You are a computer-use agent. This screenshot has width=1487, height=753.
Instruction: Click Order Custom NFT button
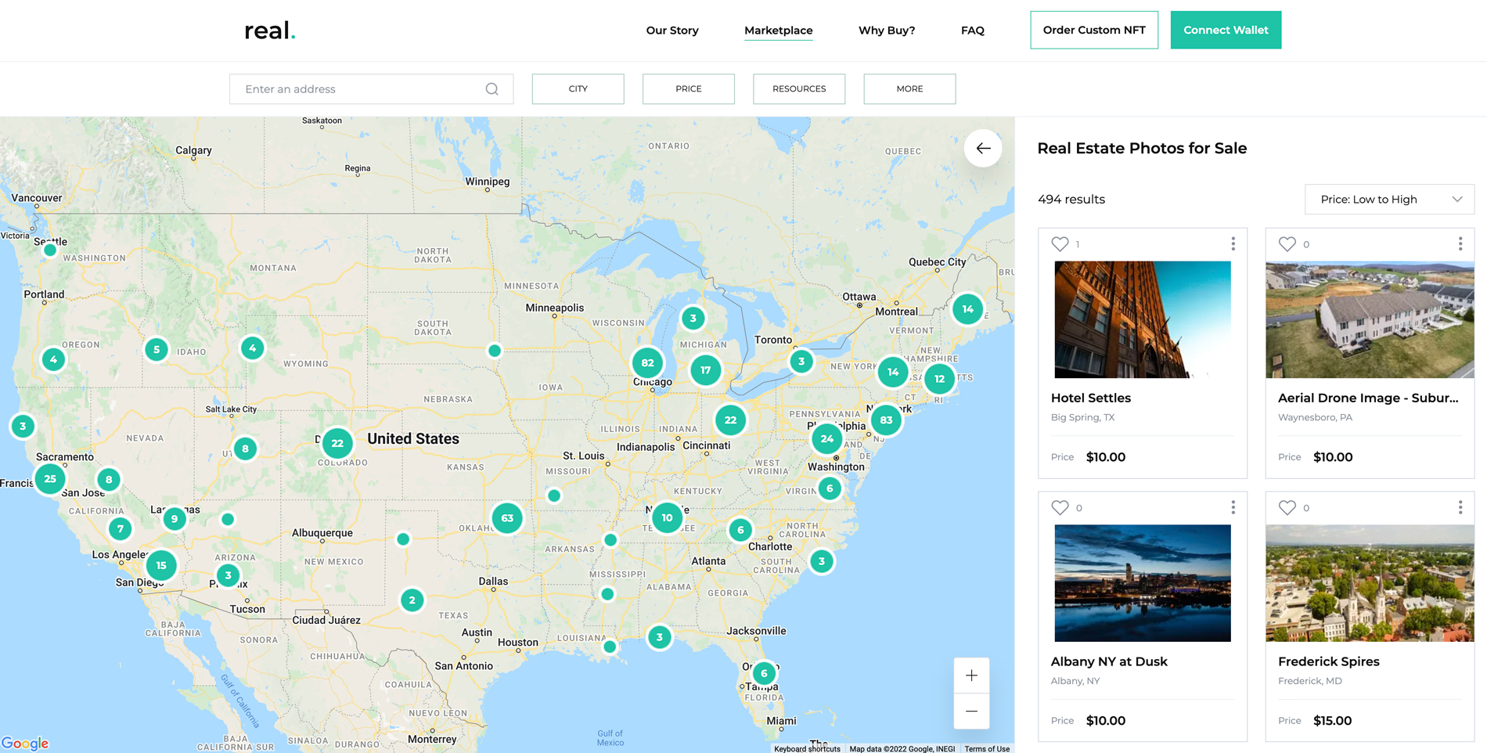point(1093,30)
